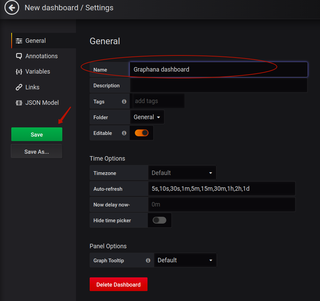Click the info icon next to Editable
This screenshot has height=301, width=320.
pyautogui.click(x=124, y=133)
